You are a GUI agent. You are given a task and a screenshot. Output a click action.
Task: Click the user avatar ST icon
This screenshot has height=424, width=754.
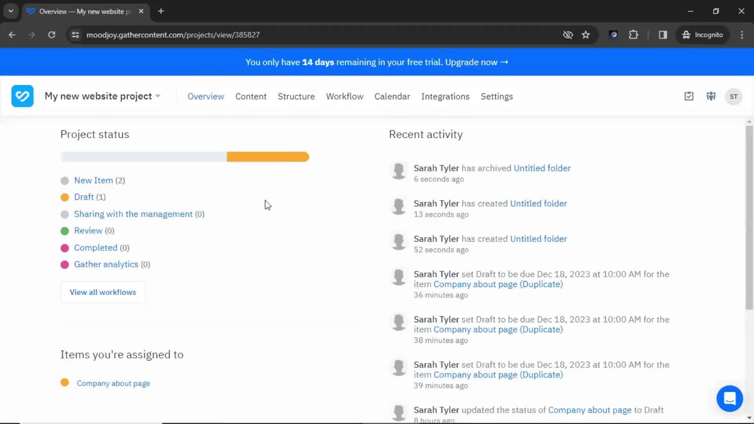(x=734, y=96)
